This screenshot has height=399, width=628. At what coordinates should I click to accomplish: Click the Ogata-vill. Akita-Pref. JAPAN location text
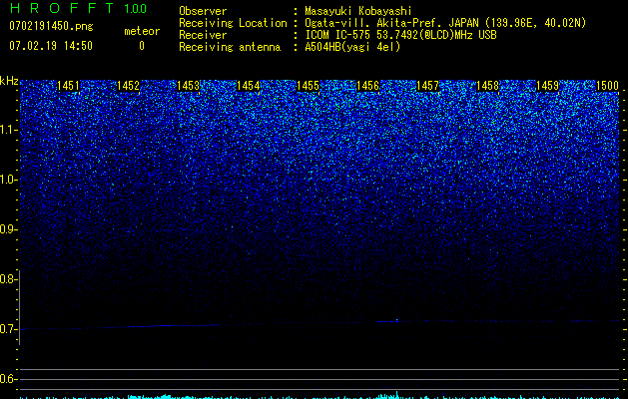(x=445, y=23)
